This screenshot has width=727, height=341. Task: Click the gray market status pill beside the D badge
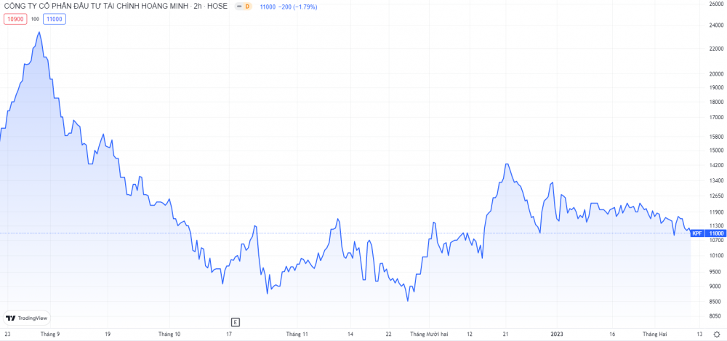(x=239, y=7)
